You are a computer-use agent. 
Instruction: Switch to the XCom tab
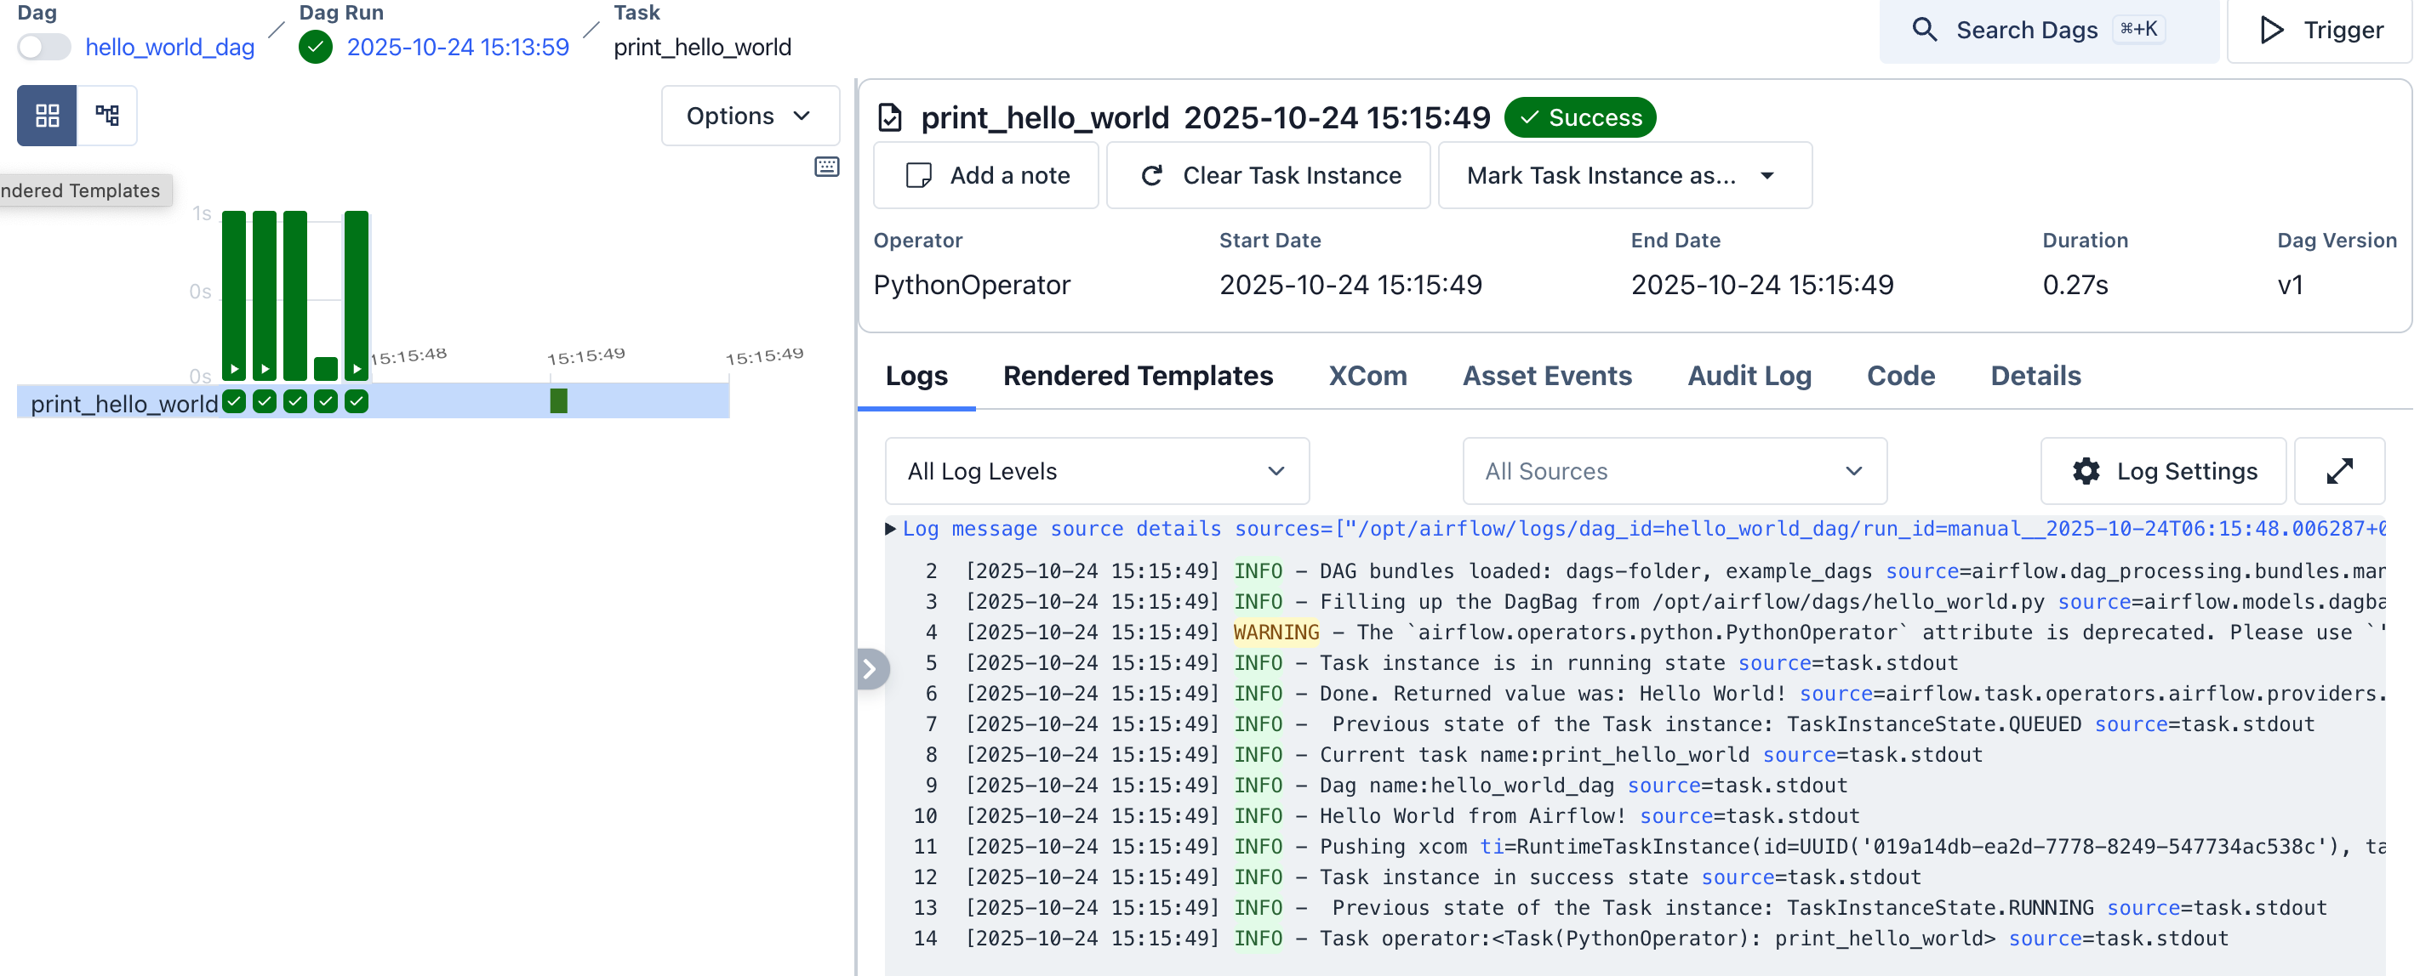point(1367,377)
